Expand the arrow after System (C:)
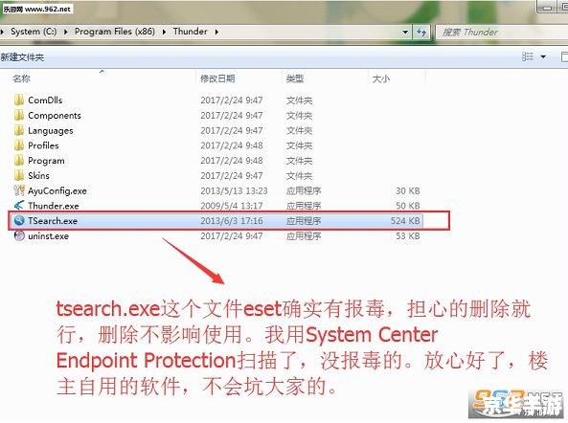The width and height of the screenshot is (568, 423). pyautogui.click(x=65, y=32)
